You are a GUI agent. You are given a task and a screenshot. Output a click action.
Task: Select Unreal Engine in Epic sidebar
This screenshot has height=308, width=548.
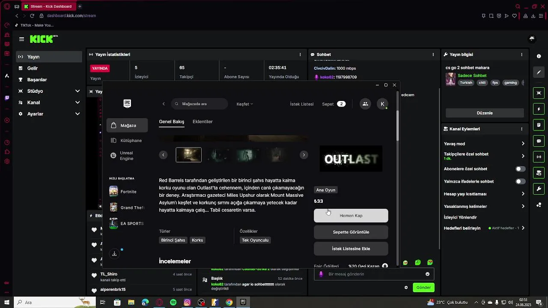tap(127, 156)
